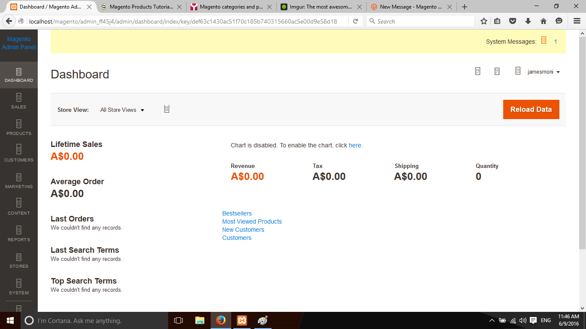Image resolution: width=586 pixels, height=329 pixels.
Task: Click the help icon next to Store View
Action: (x=167, y=109)
